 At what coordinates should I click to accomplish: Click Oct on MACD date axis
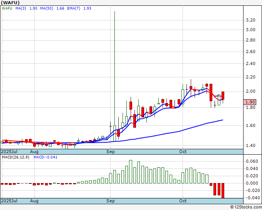point(183,201)
